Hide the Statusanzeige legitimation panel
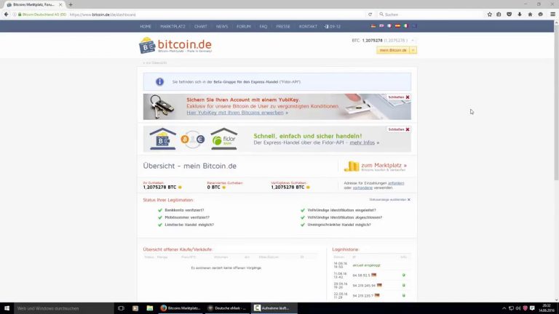Viewport: 559px width, 314px height. coord(389,200)
